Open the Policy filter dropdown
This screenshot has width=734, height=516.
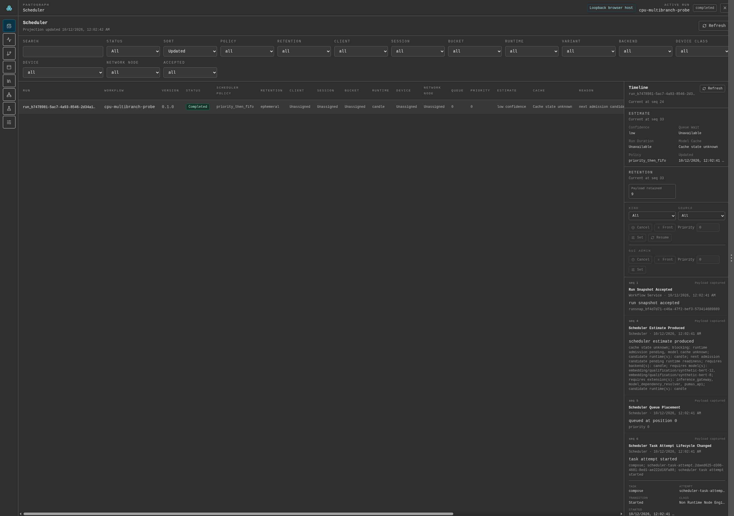click(x=247, y=52)
